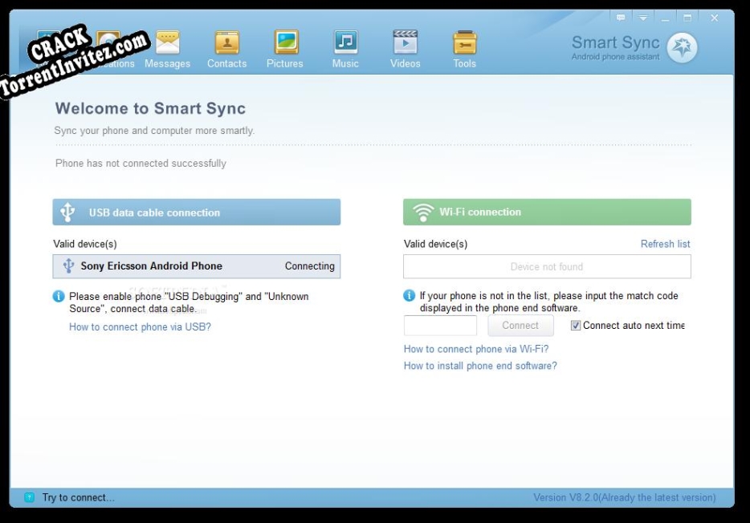Open the titlebar dropdown arrow menu
Image resolution: width=750 pixels, height=523 pixels.
pos(643,18)
